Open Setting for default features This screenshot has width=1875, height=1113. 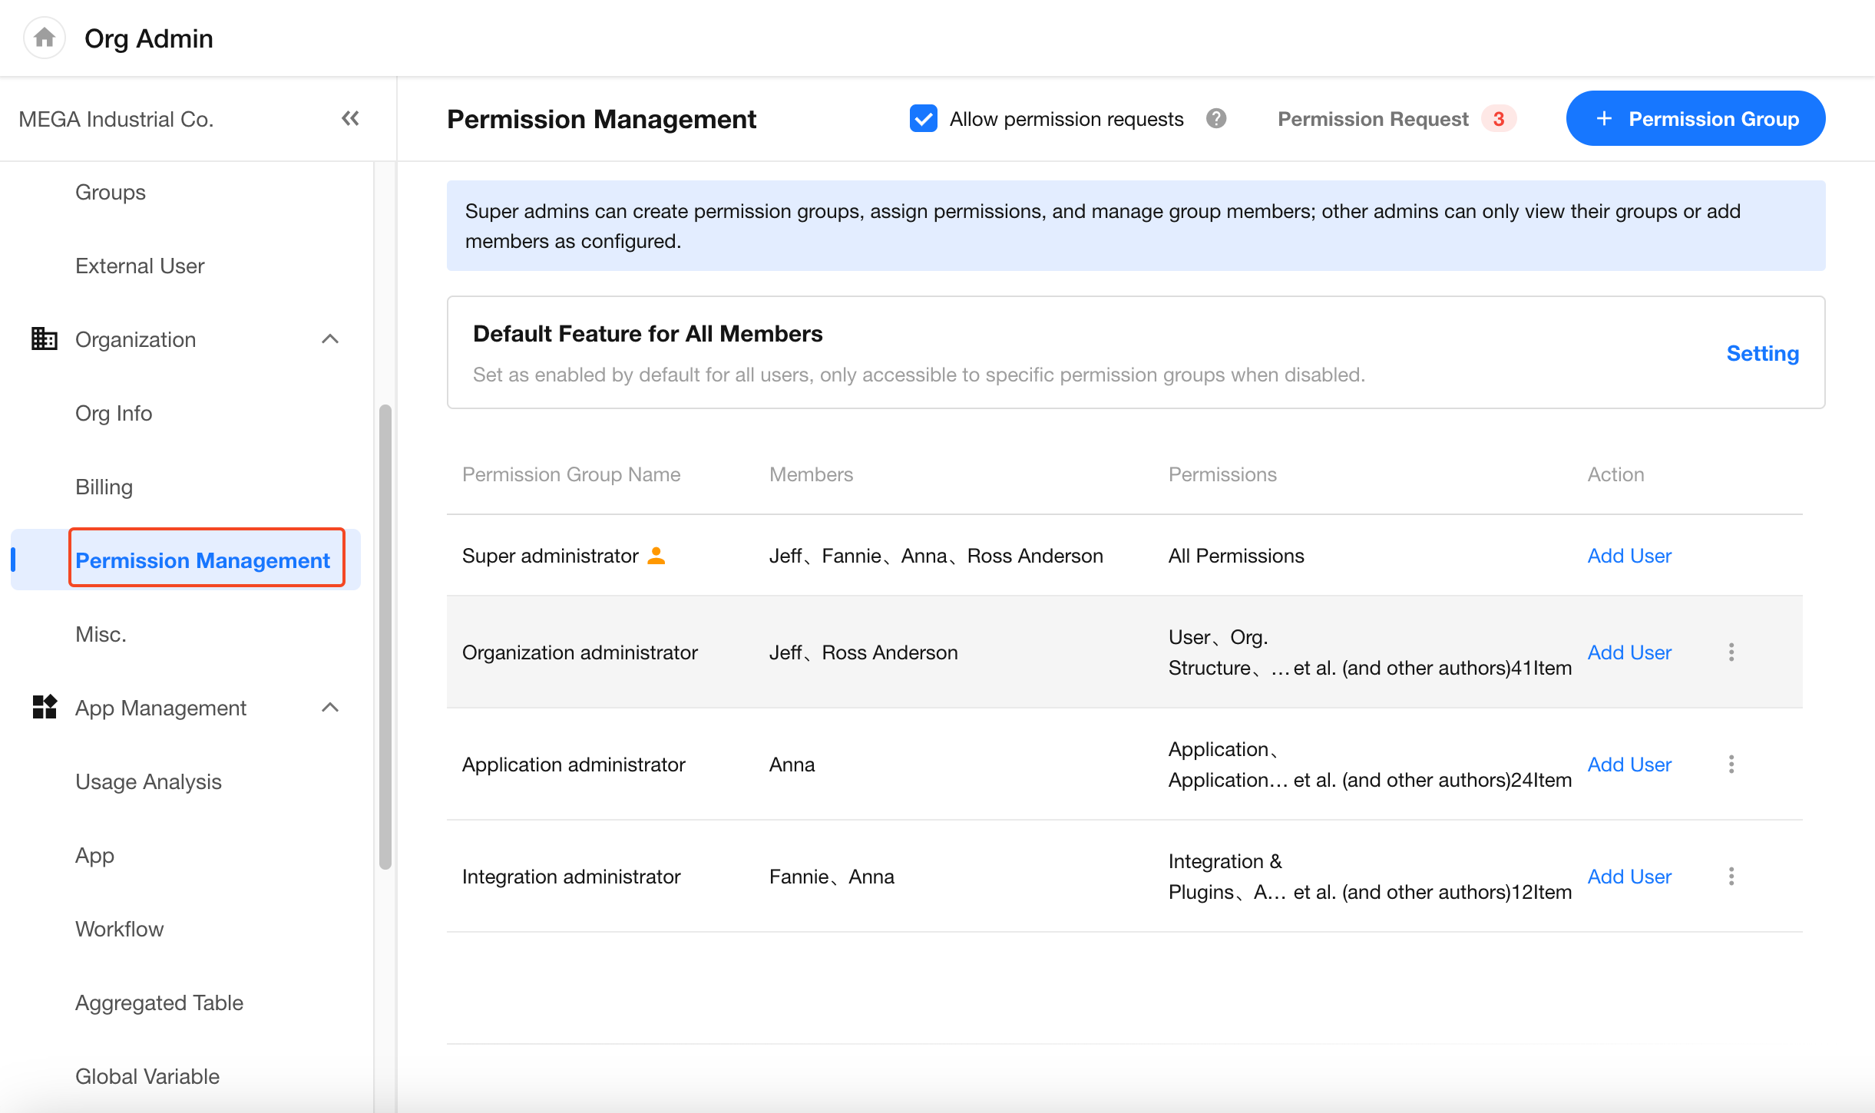(1762, 353)
